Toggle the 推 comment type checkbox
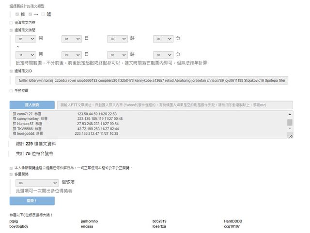 pos(17,15)
